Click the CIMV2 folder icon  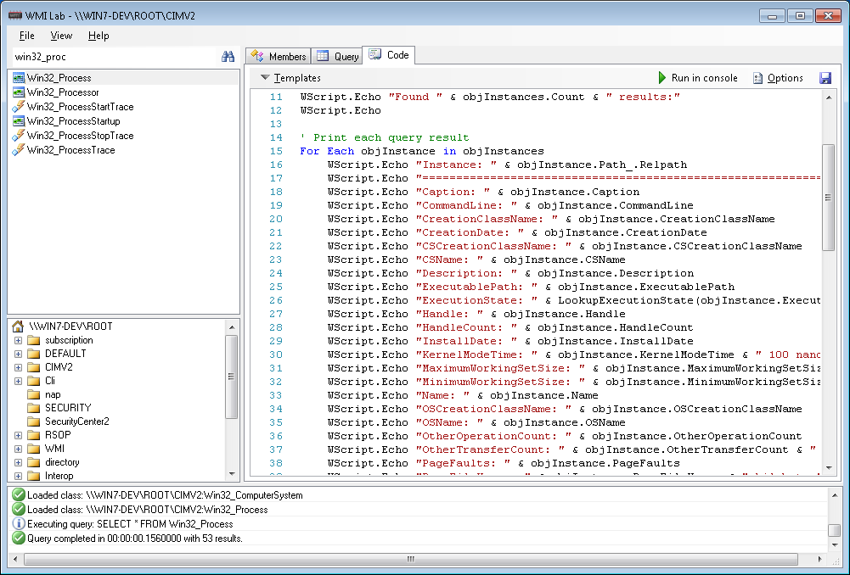click(x=34, y=367)
